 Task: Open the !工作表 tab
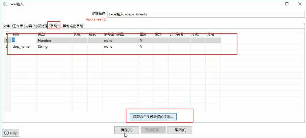point(17,26)
